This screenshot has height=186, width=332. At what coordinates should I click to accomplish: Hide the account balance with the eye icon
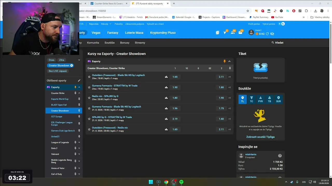pyautogui.click(x=272, y=34)
